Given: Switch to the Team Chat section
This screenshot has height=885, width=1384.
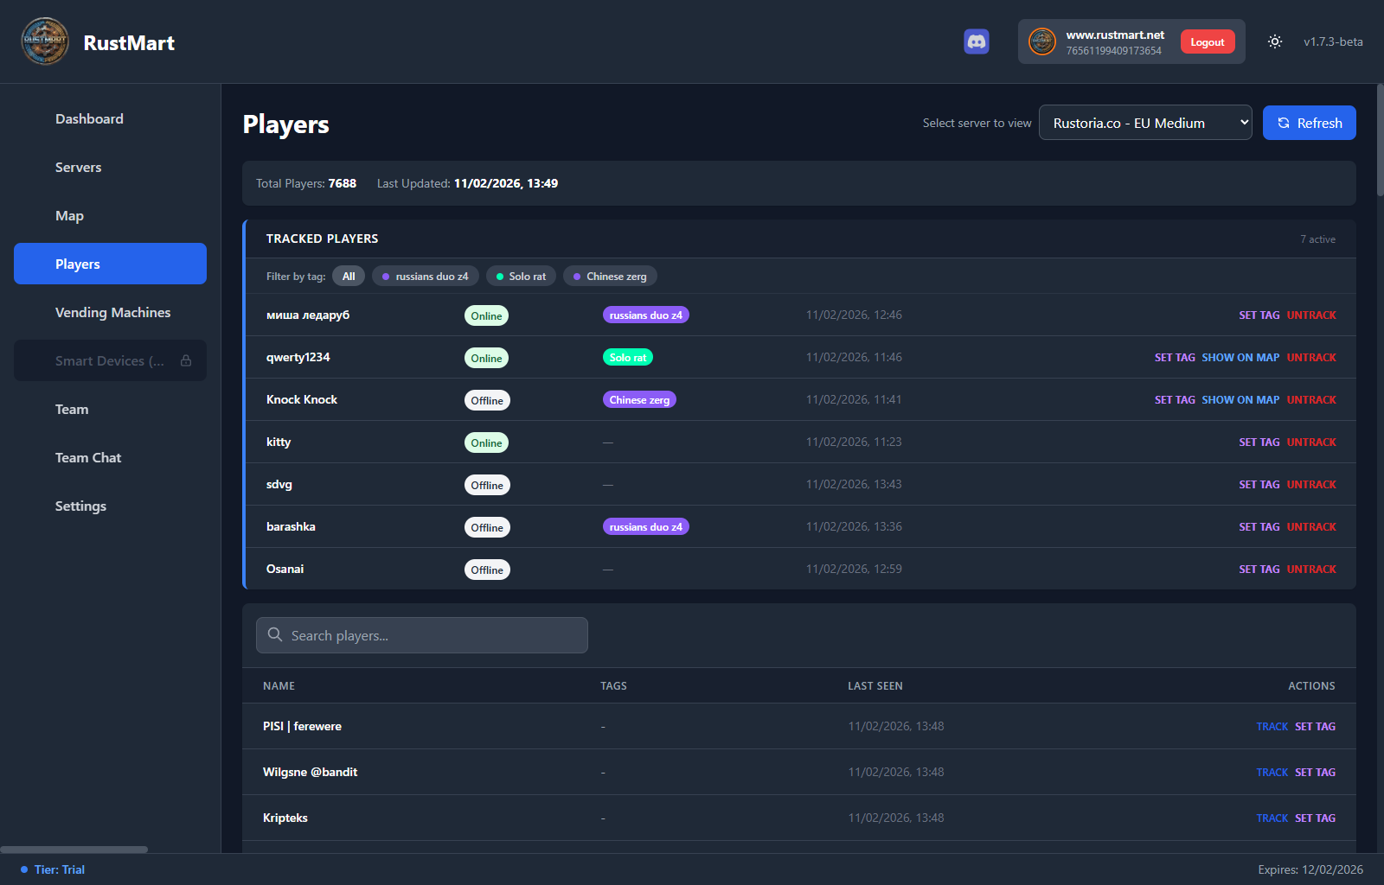Looking at the screenshot, I should [x=87, y=457].
